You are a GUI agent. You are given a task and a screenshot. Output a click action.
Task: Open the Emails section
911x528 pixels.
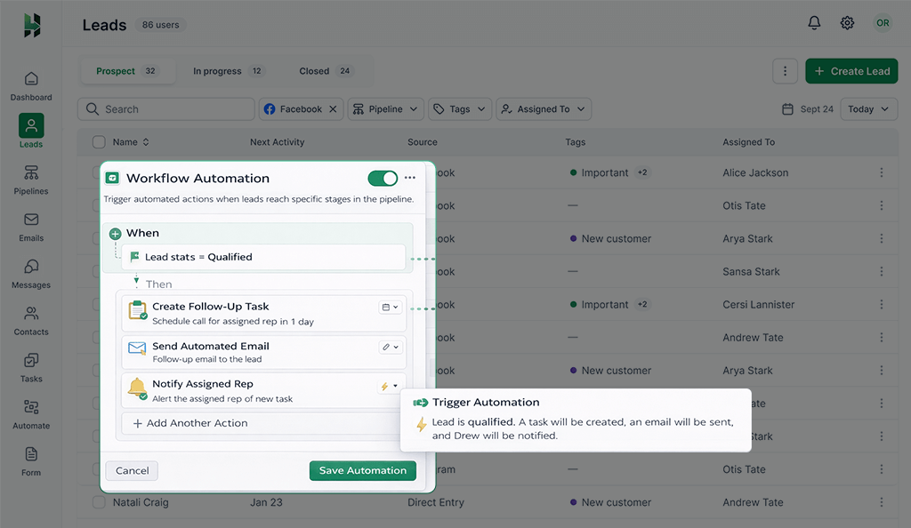click(x=31, y=226)
